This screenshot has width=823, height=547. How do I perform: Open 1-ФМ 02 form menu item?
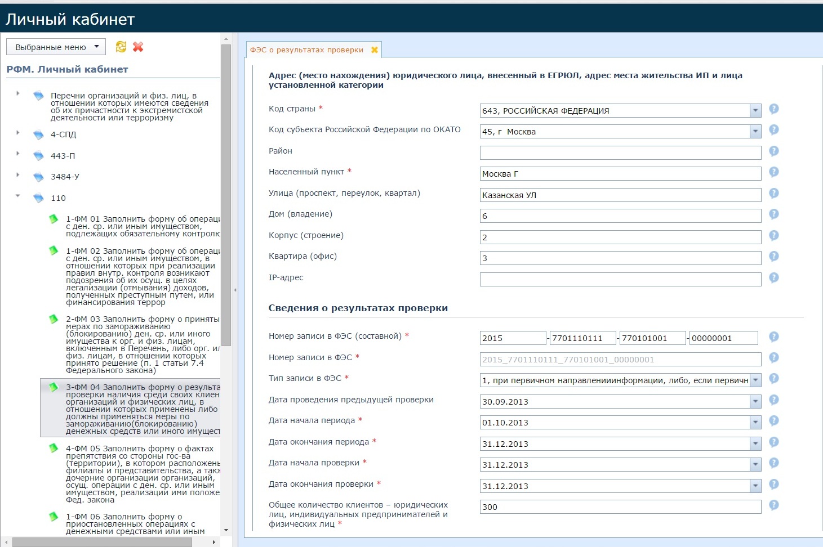tap(143, 276)
